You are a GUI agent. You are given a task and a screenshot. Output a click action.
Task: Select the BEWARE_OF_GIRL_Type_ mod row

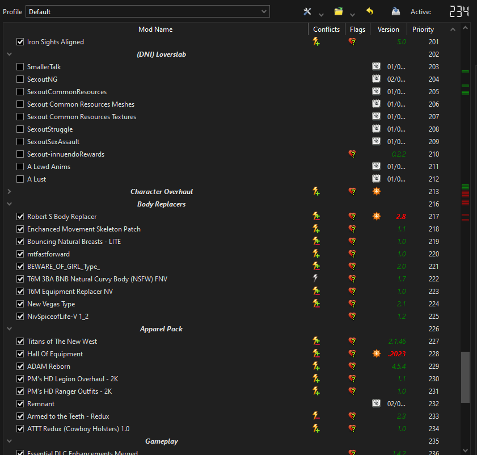click(231, 266)
